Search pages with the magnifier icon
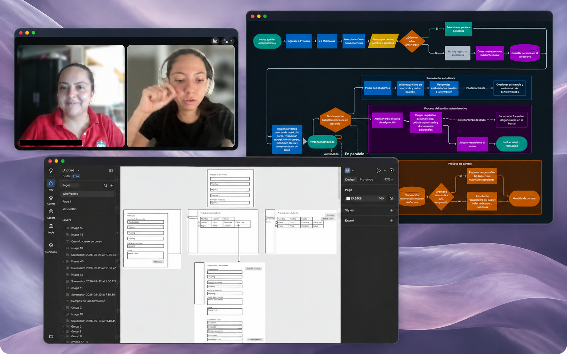The width and height of the screenshot is (567, 354). (x=105, y=185)
